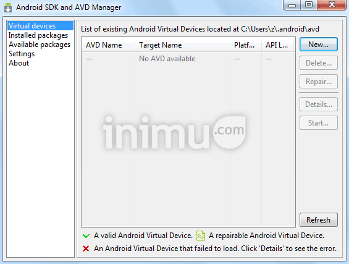349x264 pixels.
Task: Close the AVD Manager window
Action: click(332, 5)
